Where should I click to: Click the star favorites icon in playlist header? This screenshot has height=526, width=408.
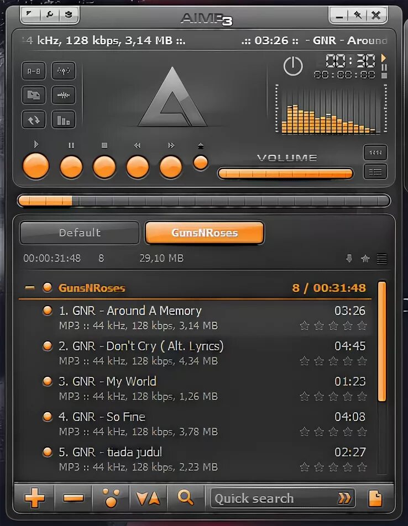365,259
